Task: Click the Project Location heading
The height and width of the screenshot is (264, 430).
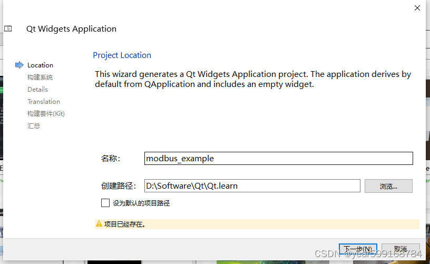Action: (122, 55)
